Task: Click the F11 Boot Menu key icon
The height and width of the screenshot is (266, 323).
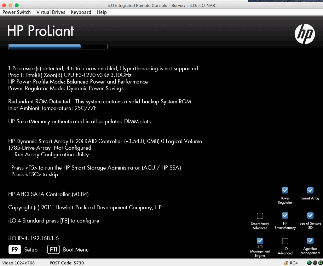Action: coord(53,250)
